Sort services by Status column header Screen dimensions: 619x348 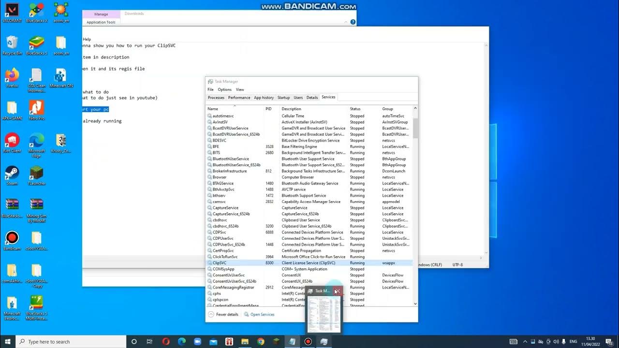click(364, 109)
